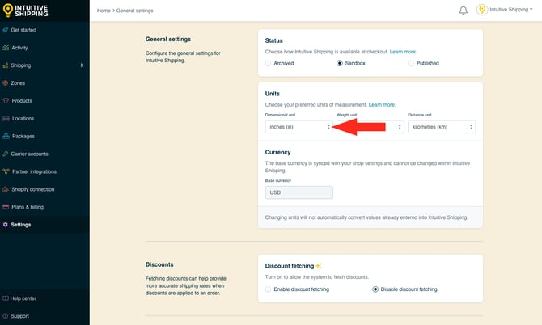
Task: Click the Base currency USD field
Action: (299, 192)
